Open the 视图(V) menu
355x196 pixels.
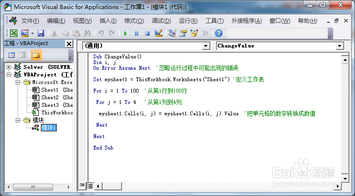click(82, 21)
